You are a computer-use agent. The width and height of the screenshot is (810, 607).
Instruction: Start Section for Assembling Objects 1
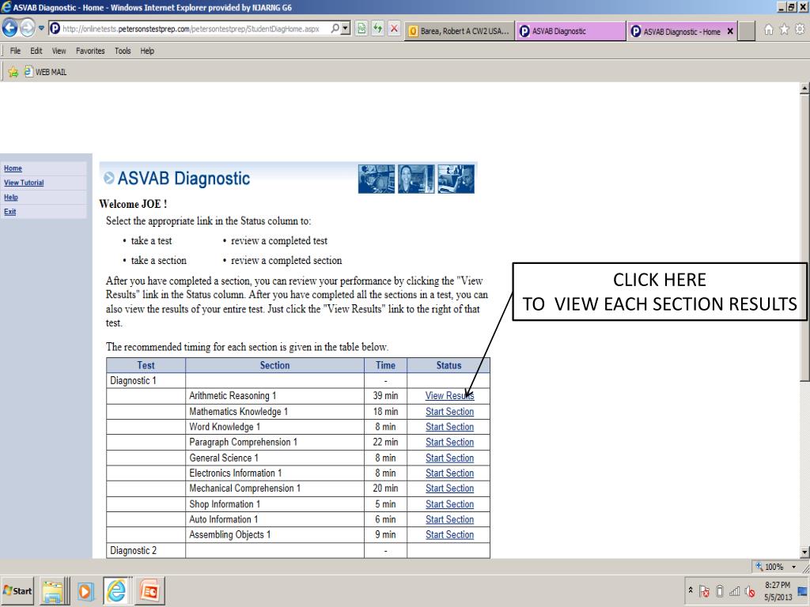tap(449, 535)
